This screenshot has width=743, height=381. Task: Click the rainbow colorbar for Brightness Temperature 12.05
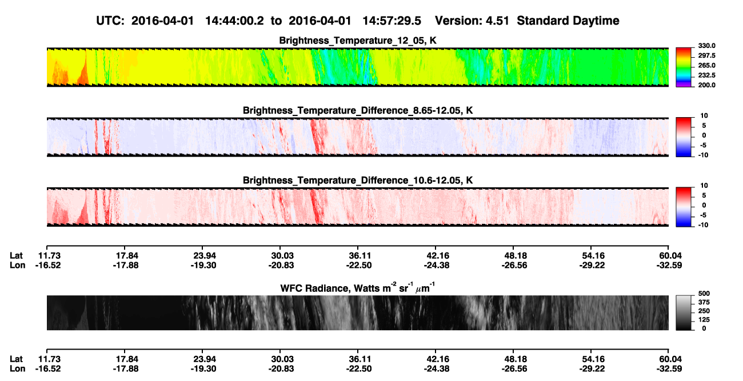(683, 67)
